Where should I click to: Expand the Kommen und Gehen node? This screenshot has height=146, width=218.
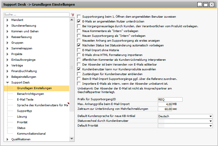tap(7, 31)
